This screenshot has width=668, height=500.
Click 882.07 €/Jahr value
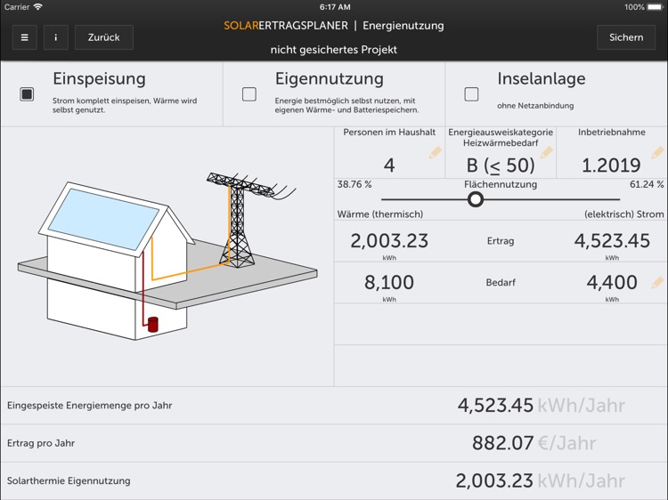pos(534,443)
